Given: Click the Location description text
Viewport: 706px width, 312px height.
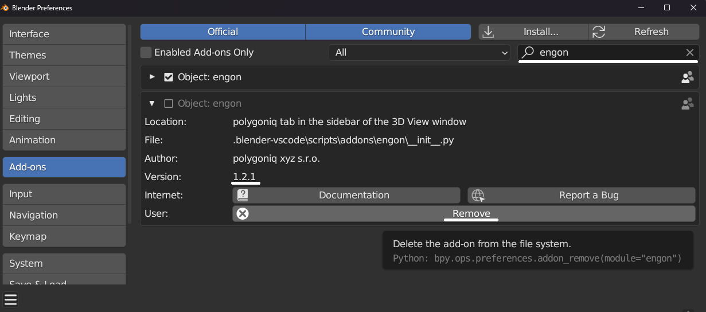Looking at the screenshot, I should coord(349,122).
